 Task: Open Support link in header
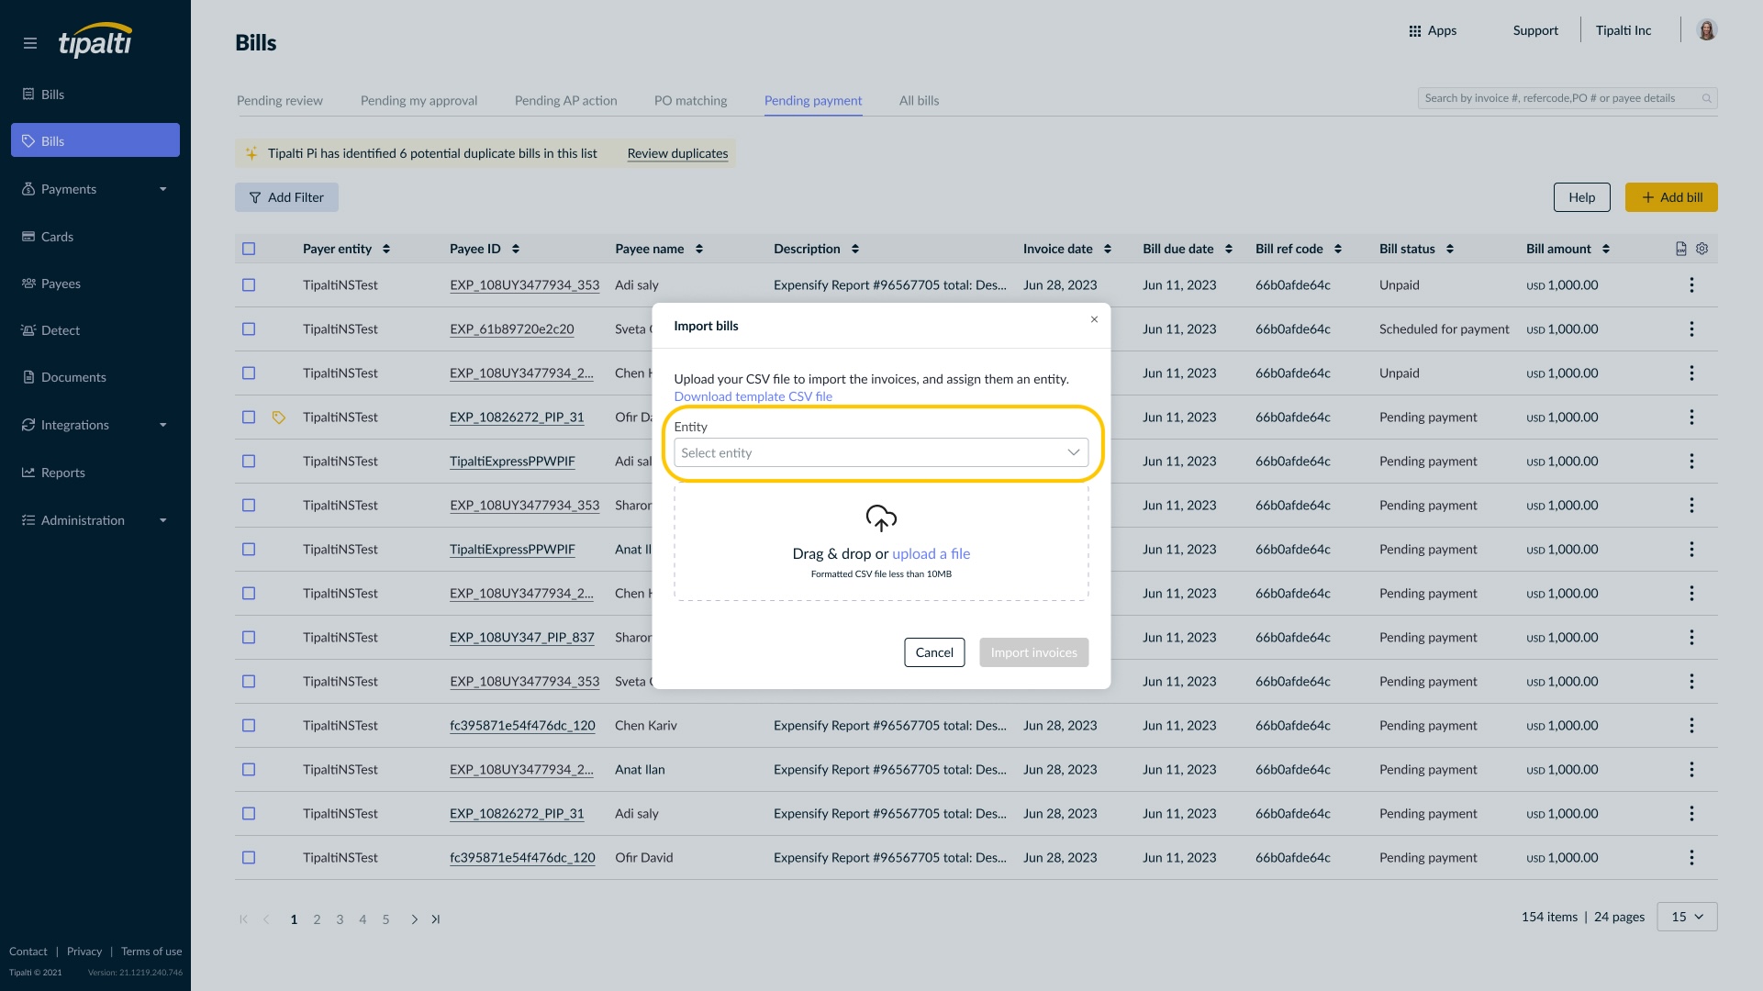tap(1535, 30)
